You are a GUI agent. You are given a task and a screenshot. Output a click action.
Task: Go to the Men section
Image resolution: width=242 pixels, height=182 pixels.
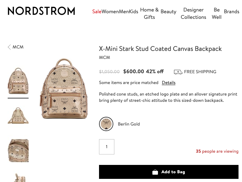pos(124,12)
